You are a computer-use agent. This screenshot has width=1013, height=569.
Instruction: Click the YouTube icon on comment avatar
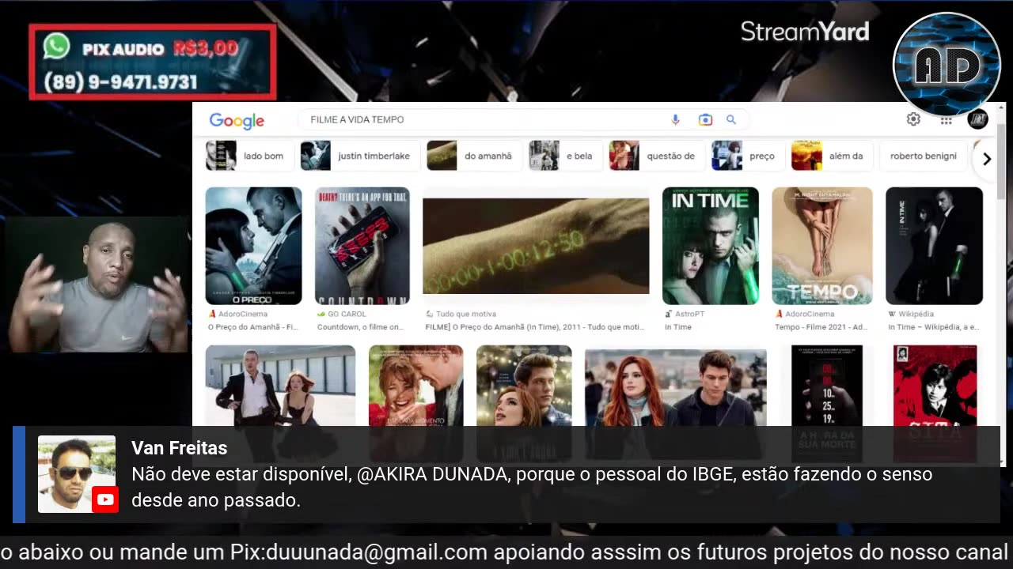105,499
